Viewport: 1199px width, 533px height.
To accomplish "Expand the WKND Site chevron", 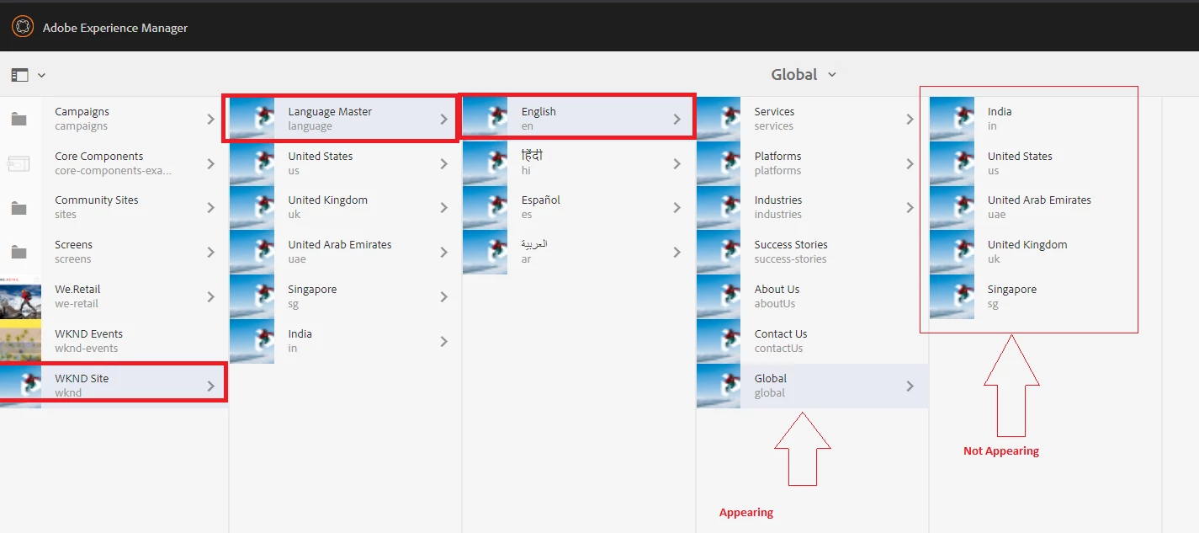I will click(x=211, y=386).
